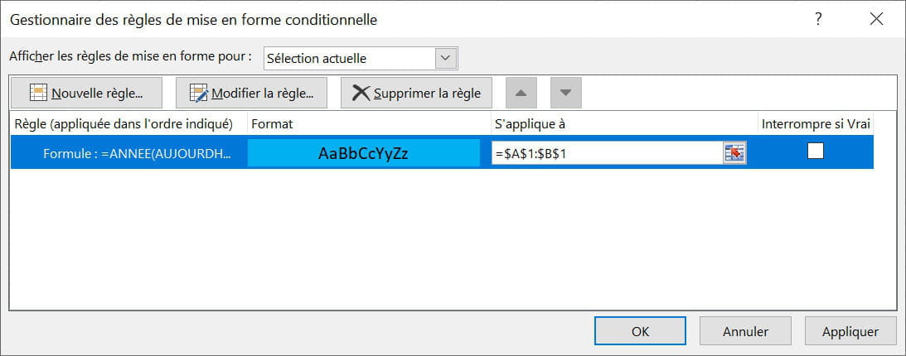Click the Supprimer la règle X icon
The width and height of the screenshot is (906, 356).
coord(361,93)
